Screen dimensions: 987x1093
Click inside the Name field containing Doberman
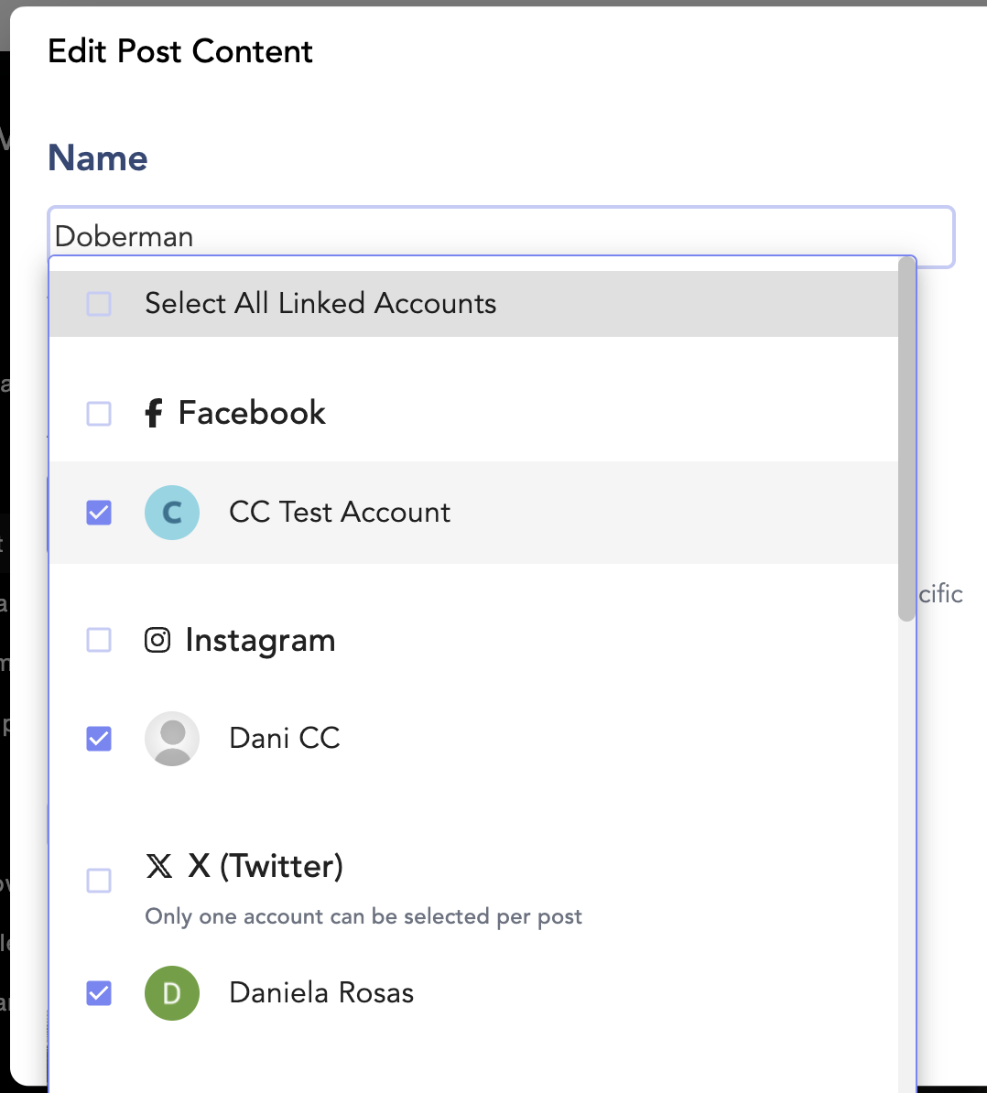501,236
